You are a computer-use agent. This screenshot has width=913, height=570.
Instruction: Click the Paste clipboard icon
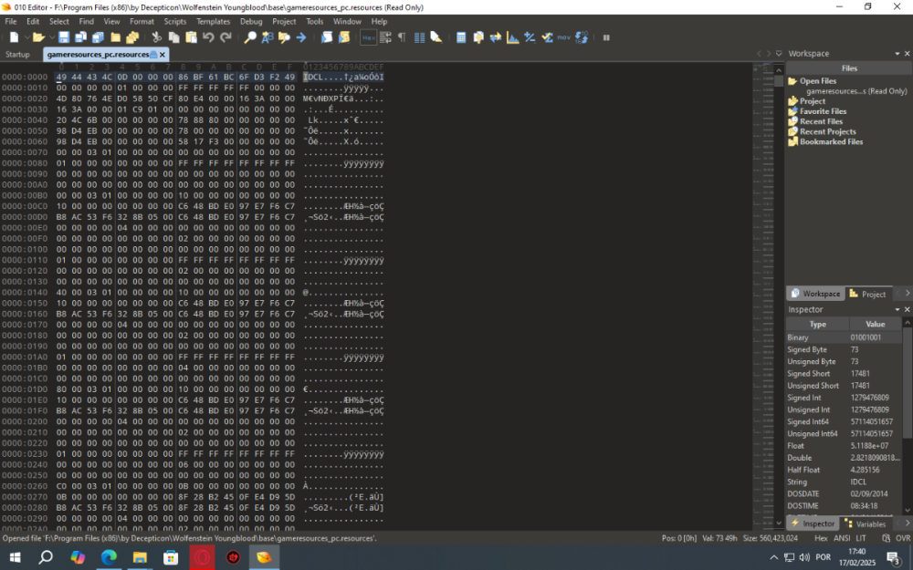[x=191, y=37]
